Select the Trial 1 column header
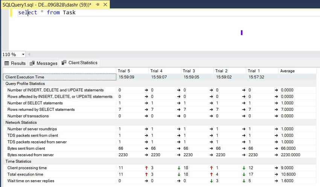This screenshot has height=187, width=320. tap(254, 71)
